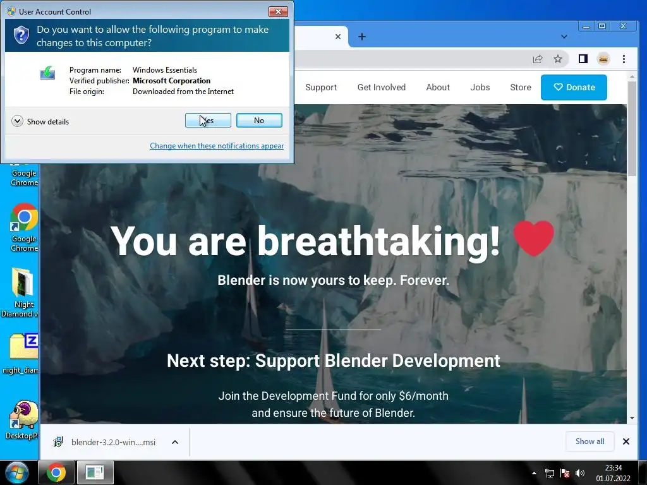Bookmark this page with the star icon

tap(558, 59)
